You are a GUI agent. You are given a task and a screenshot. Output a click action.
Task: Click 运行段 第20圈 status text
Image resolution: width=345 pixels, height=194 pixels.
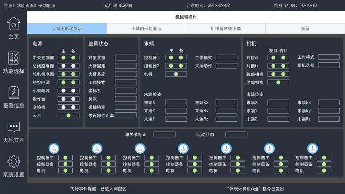pyautogui.click(x=118, y=5)
